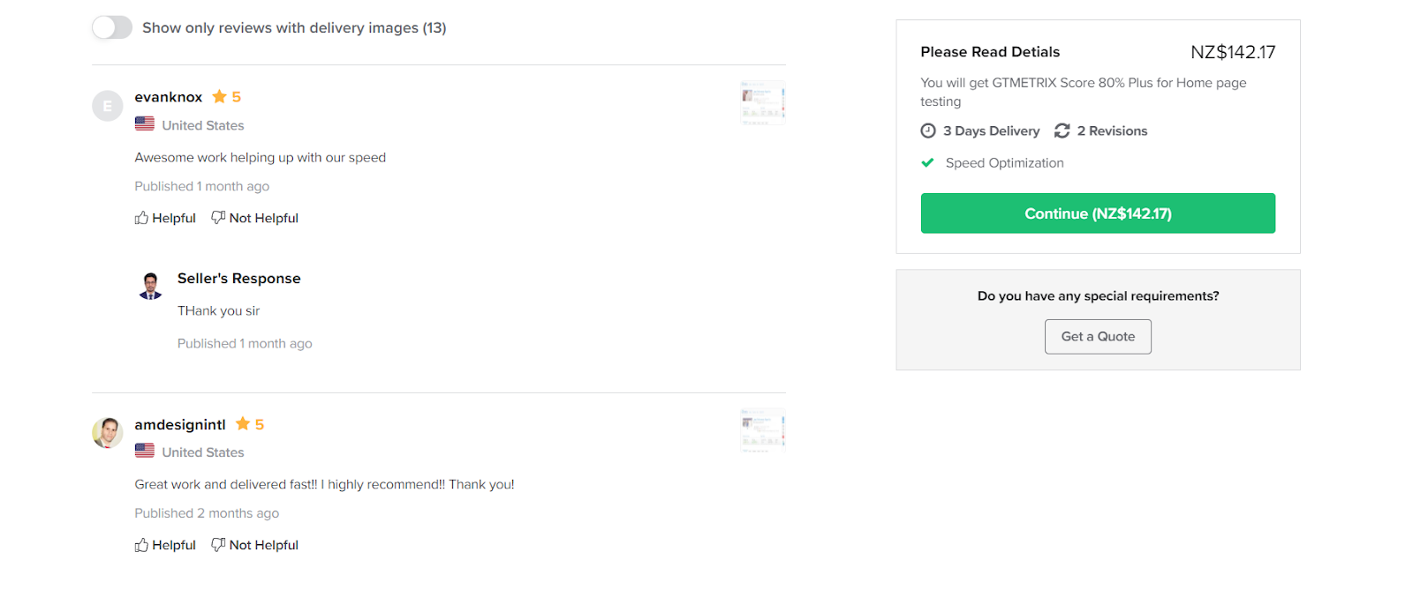Open evanknox review delivery image thumbnail
This screenshot has height=597, width=1413.
tap(762, 103)
